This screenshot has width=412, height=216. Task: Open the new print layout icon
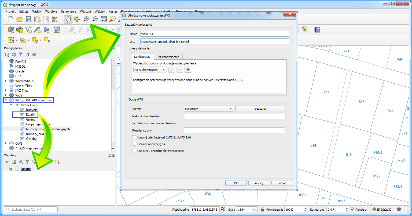click(37, 19)
